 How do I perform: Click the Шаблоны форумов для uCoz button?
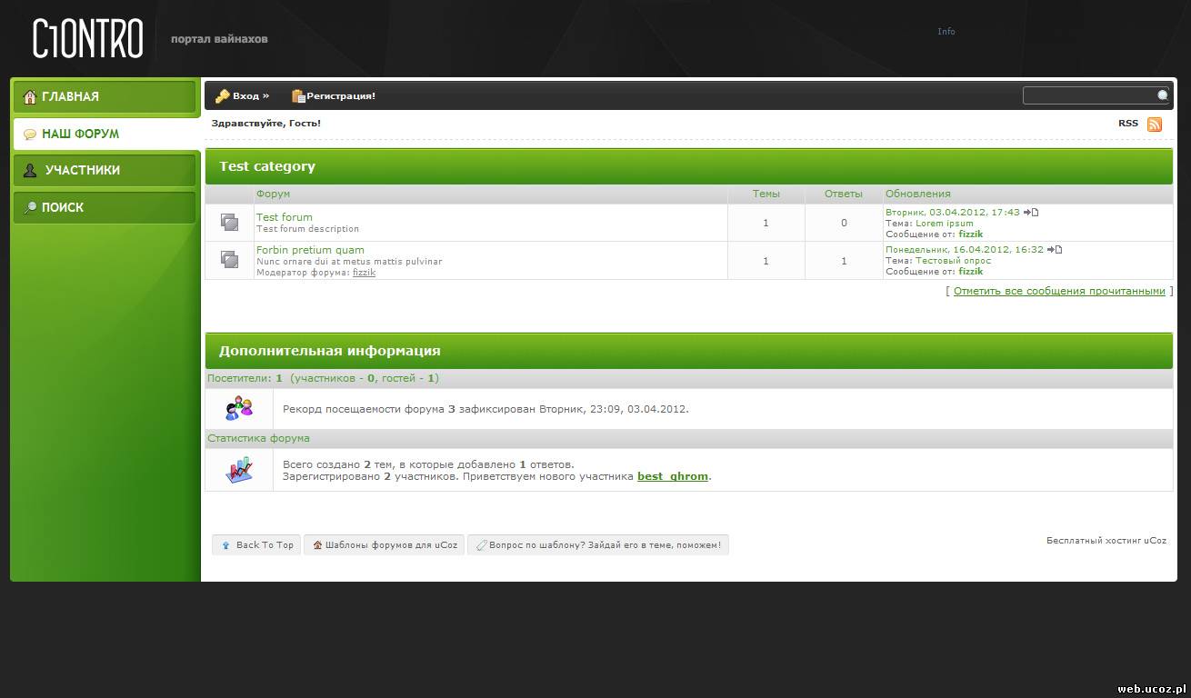click(x=385, y=544)
